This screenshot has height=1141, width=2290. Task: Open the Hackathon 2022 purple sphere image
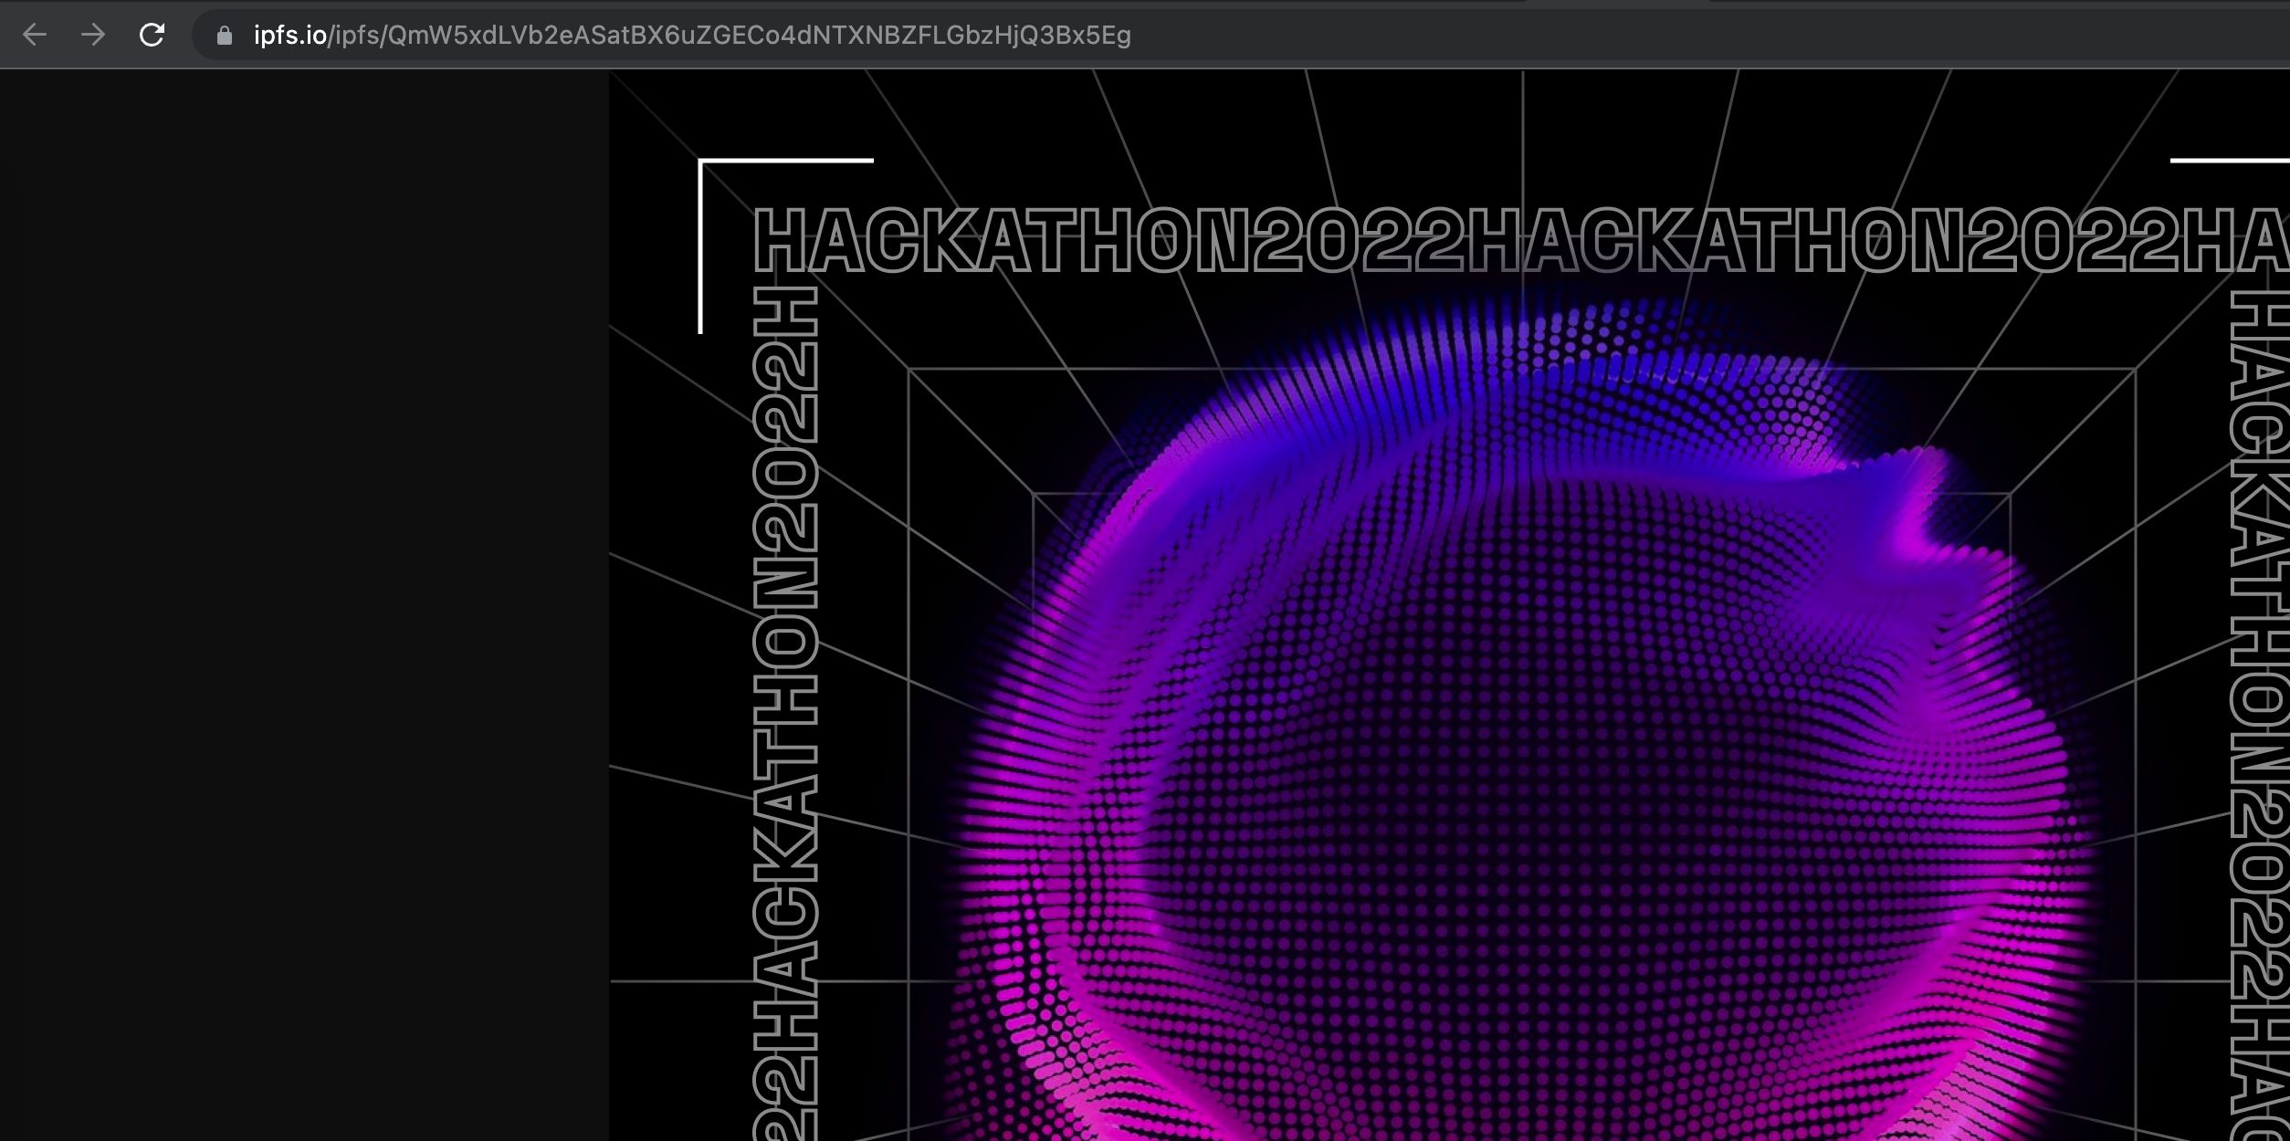point(1450,605)
